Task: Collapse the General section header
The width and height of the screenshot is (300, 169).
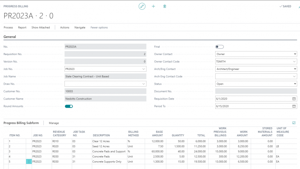Action: pos(10,37)
